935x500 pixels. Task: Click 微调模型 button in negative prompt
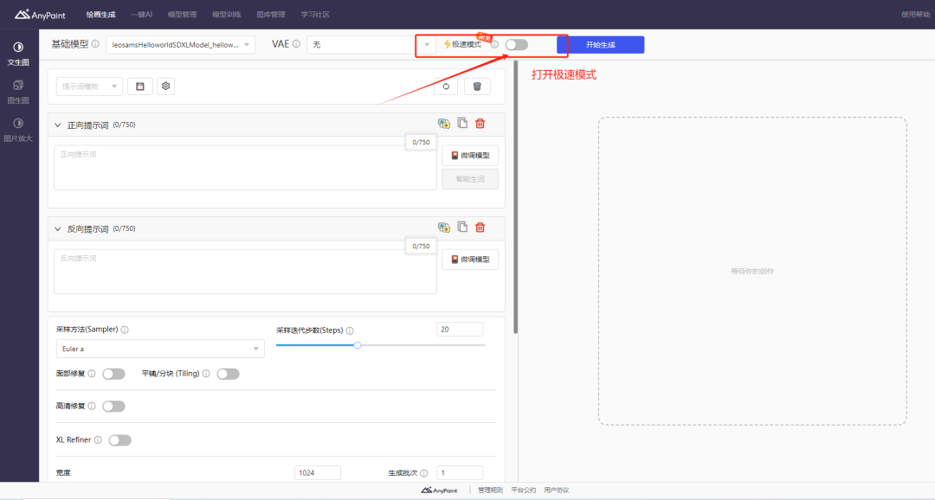[470, 260]
